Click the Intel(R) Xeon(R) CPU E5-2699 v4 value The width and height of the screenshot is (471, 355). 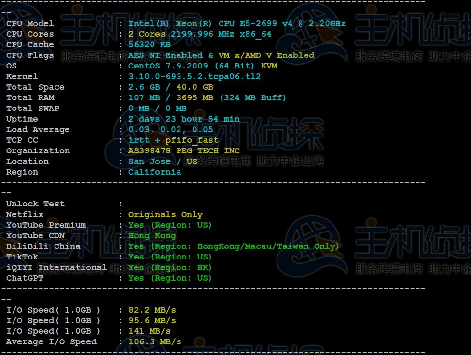(x=236, y=24)
